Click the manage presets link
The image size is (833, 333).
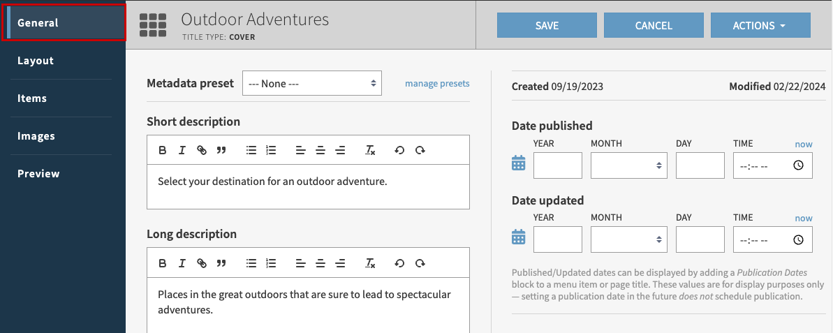coord(437,84)
